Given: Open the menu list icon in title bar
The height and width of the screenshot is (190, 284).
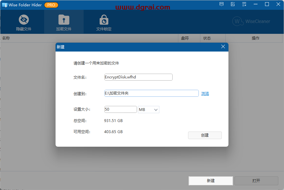Looking at the screenshot, I should point(244,4).
